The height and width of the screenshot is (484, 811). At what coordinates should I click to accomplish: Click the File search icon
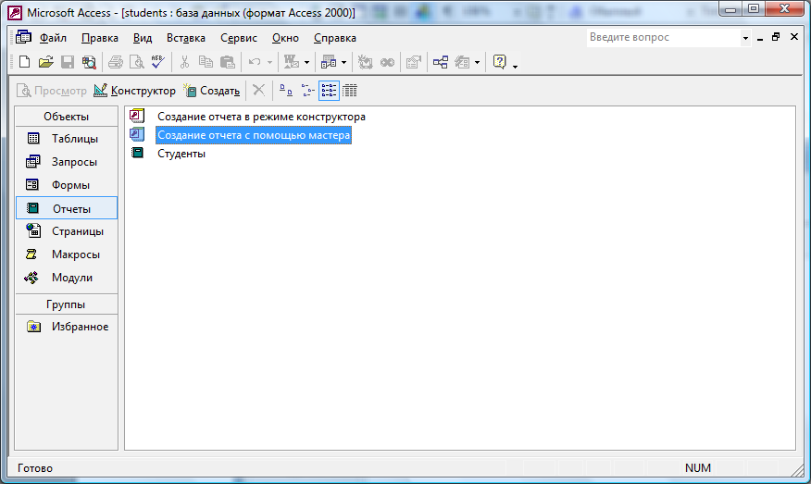tap(89, 62)
